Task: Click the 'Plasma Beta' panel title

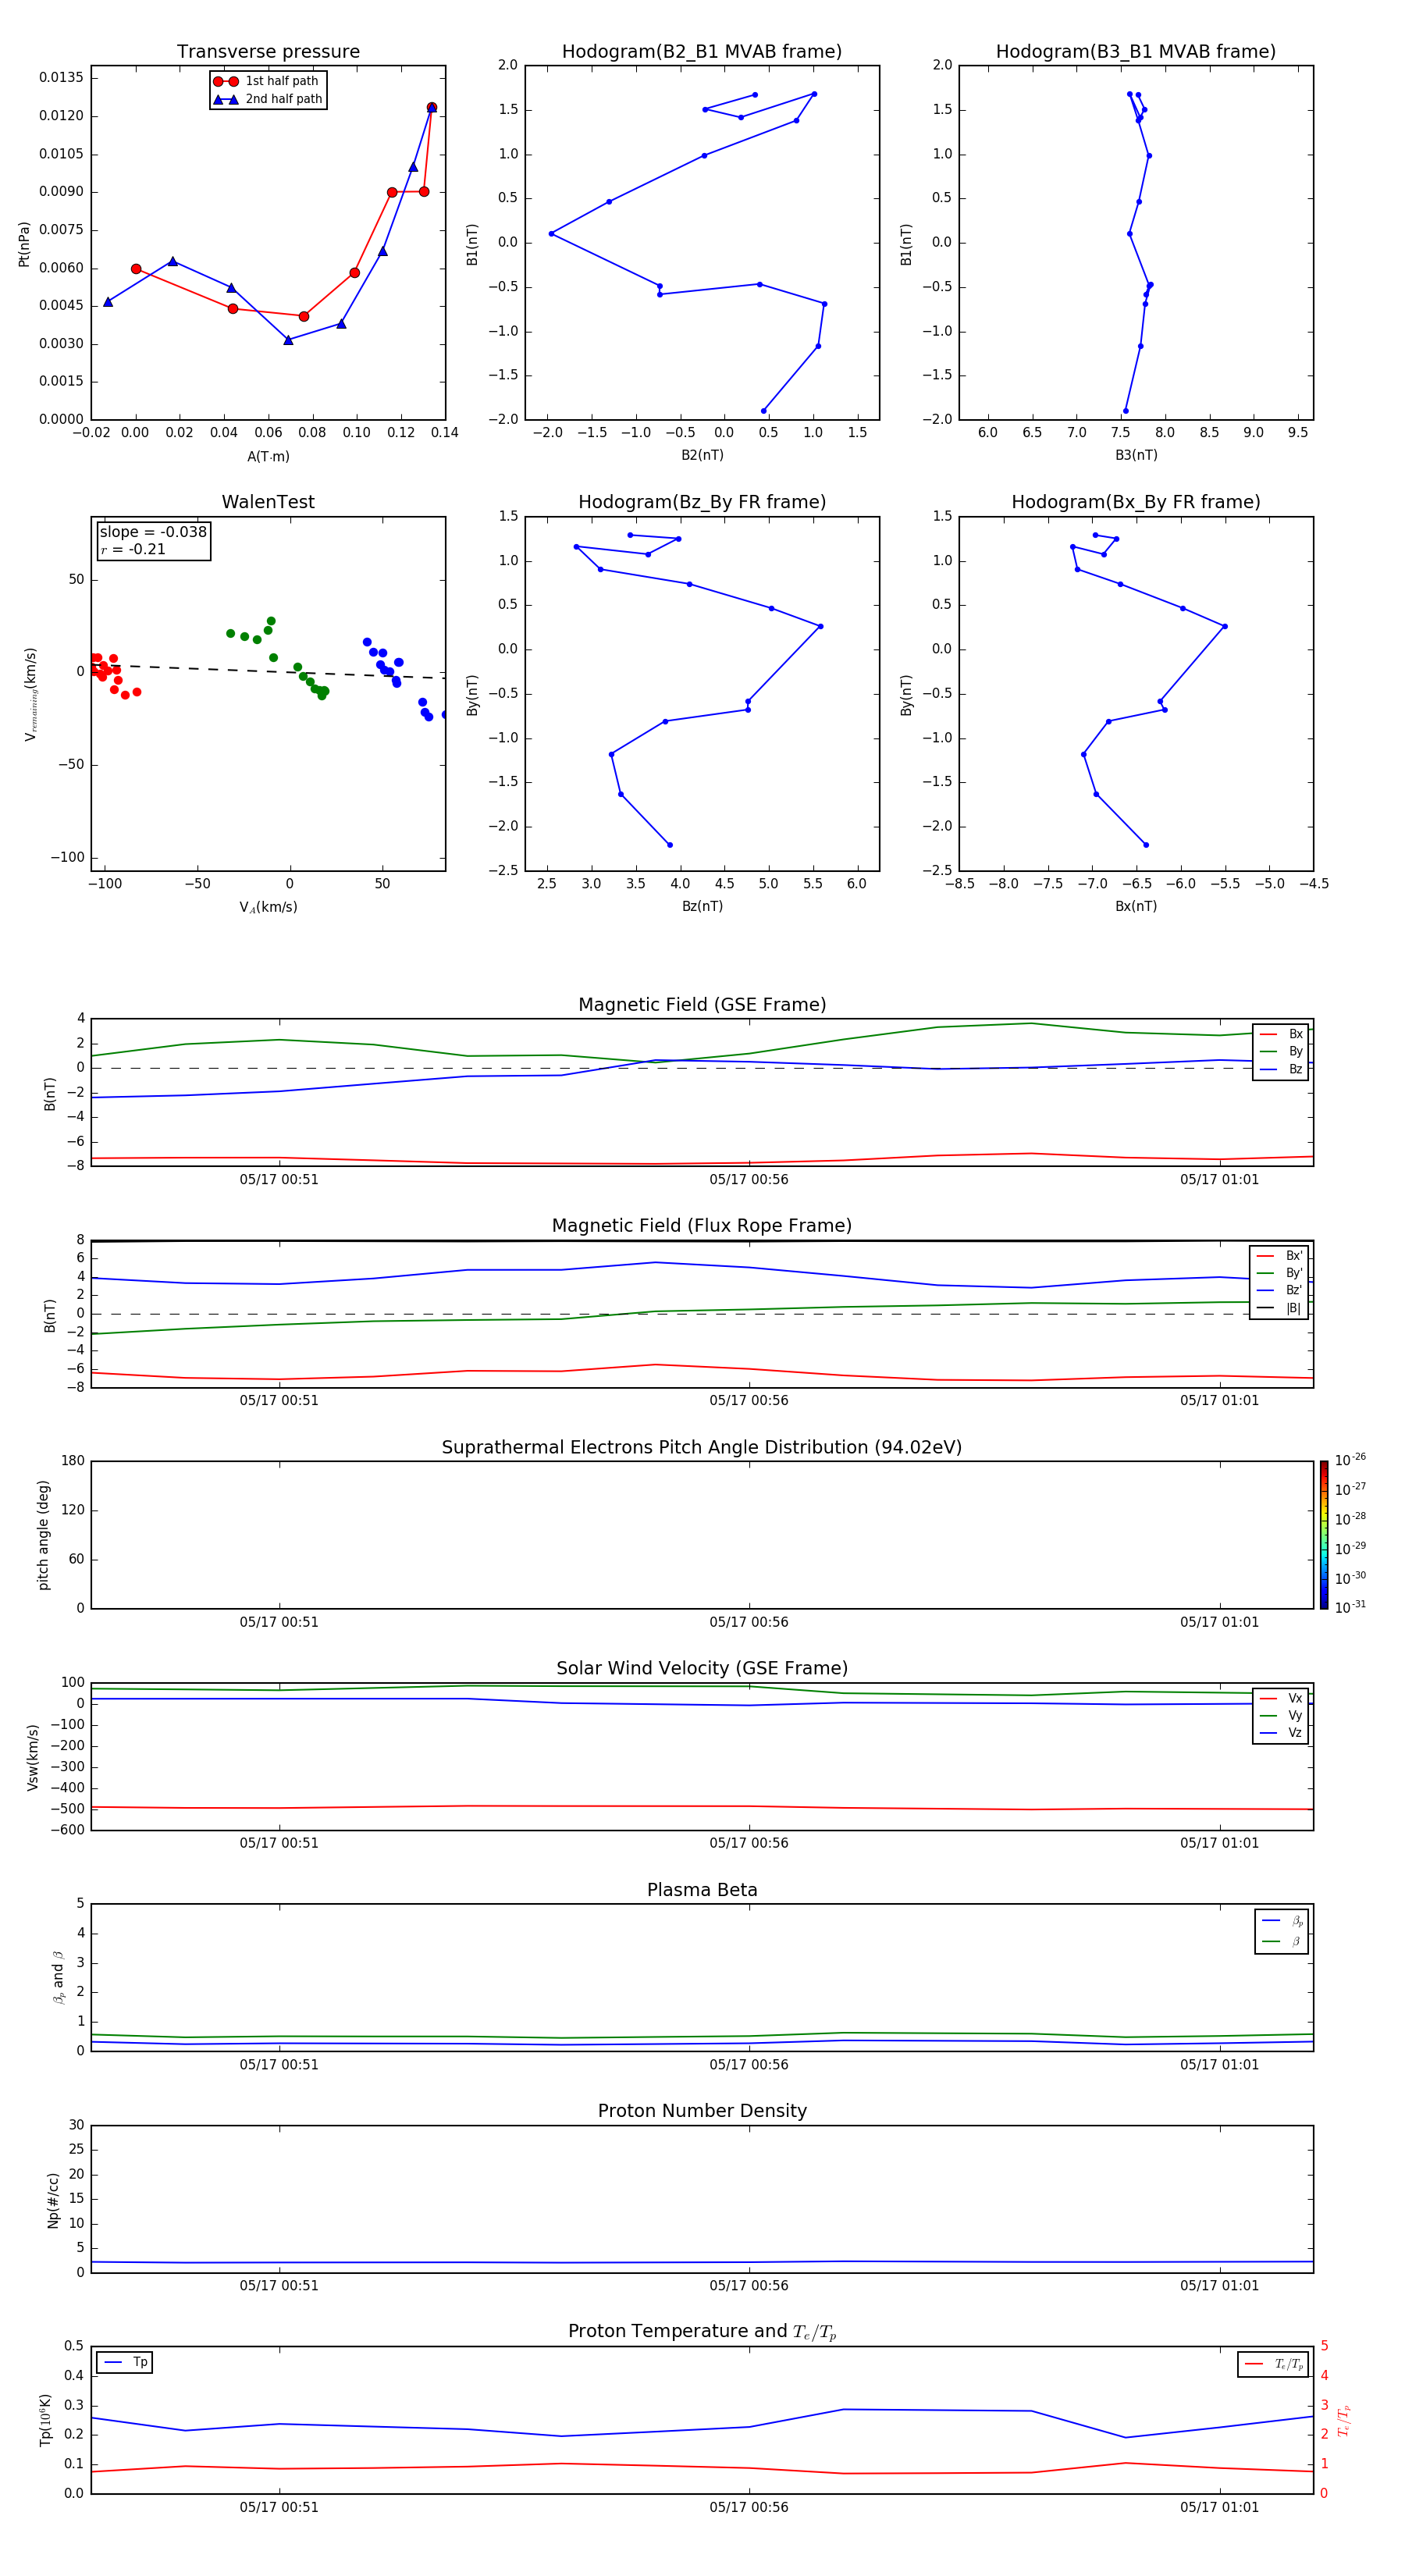Action: (x=702, y=1891)
